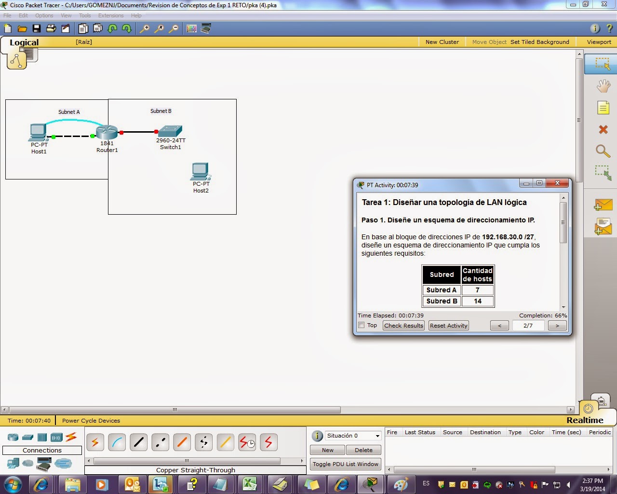Select the Switches device category

[x=27, y=438]
